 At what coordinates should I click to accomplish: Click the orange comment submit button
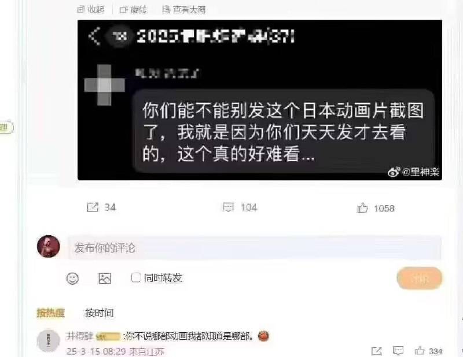click(x=419, y=278)
